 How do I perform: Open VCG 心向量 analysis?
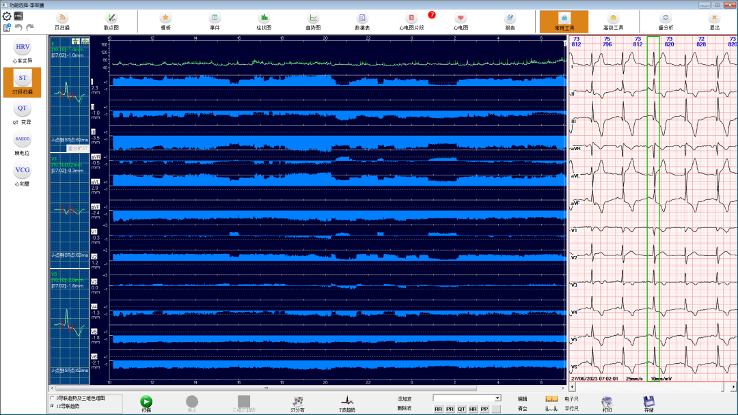22,174
